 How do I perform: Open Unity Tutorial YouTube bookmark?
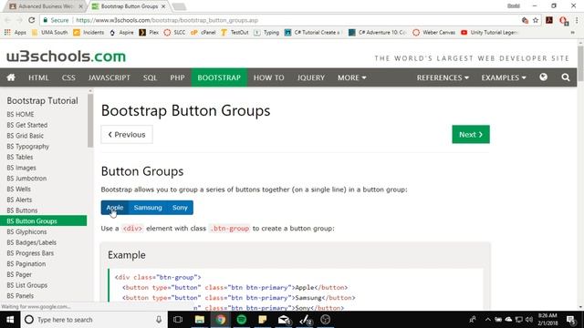point(489,33)
